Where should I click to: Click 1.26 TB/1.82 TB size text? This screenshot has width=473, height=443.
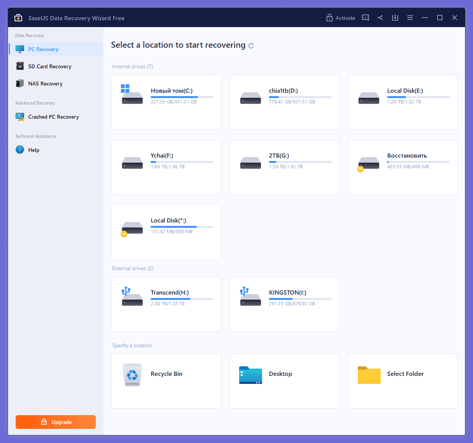(x=404, y=102)
